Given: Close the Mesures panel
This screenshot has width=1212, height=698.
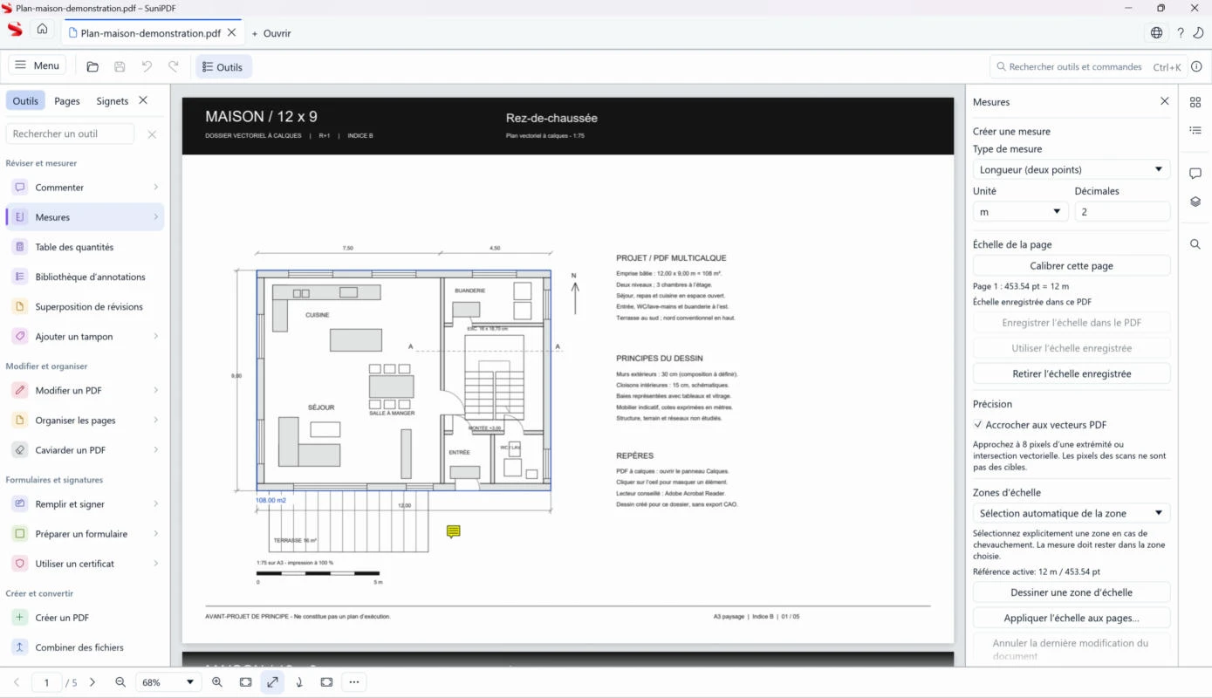Looking at the screenshot, I should (1164, 101).
